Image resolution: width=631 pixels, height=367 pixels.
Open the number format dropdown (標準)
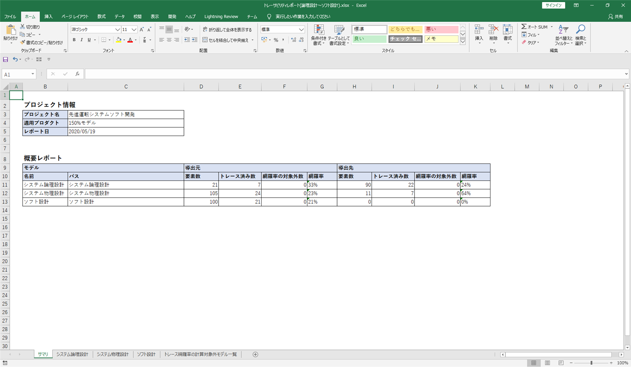301,30
